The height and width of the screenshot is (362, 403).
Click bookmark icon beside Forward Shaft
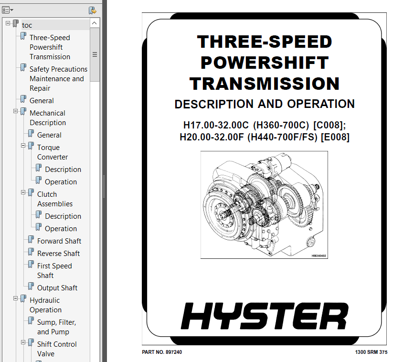[x=31, y=240]
